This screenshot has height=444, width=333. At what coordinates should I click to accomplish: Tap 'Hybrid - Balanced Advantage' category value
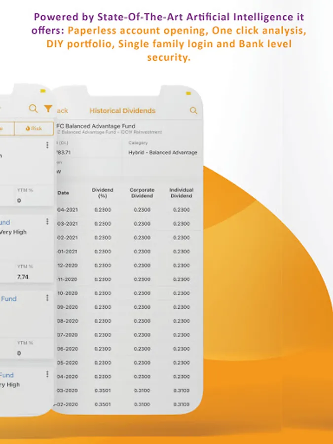(163, 152)
